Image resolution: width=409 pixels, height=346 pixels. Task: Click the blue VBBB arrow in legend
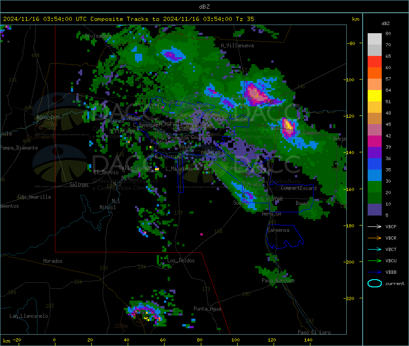pos(374,272)
